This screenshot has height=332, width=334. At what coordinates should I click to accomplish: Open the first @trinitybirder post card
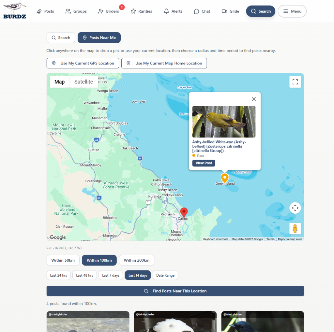point(88,322)
